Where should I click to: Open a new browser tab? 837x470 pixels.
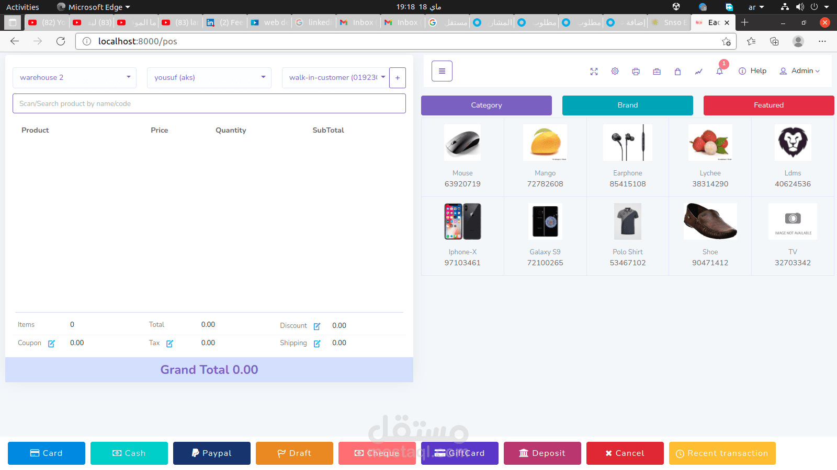click(745, 22)
